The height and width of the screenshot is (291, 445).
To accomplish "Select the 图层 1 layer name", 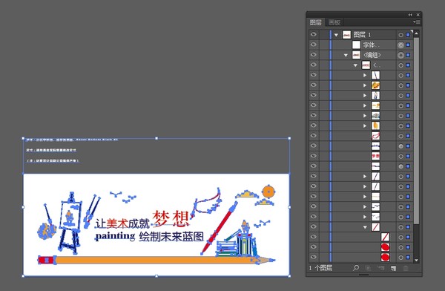I will point(362,35).
